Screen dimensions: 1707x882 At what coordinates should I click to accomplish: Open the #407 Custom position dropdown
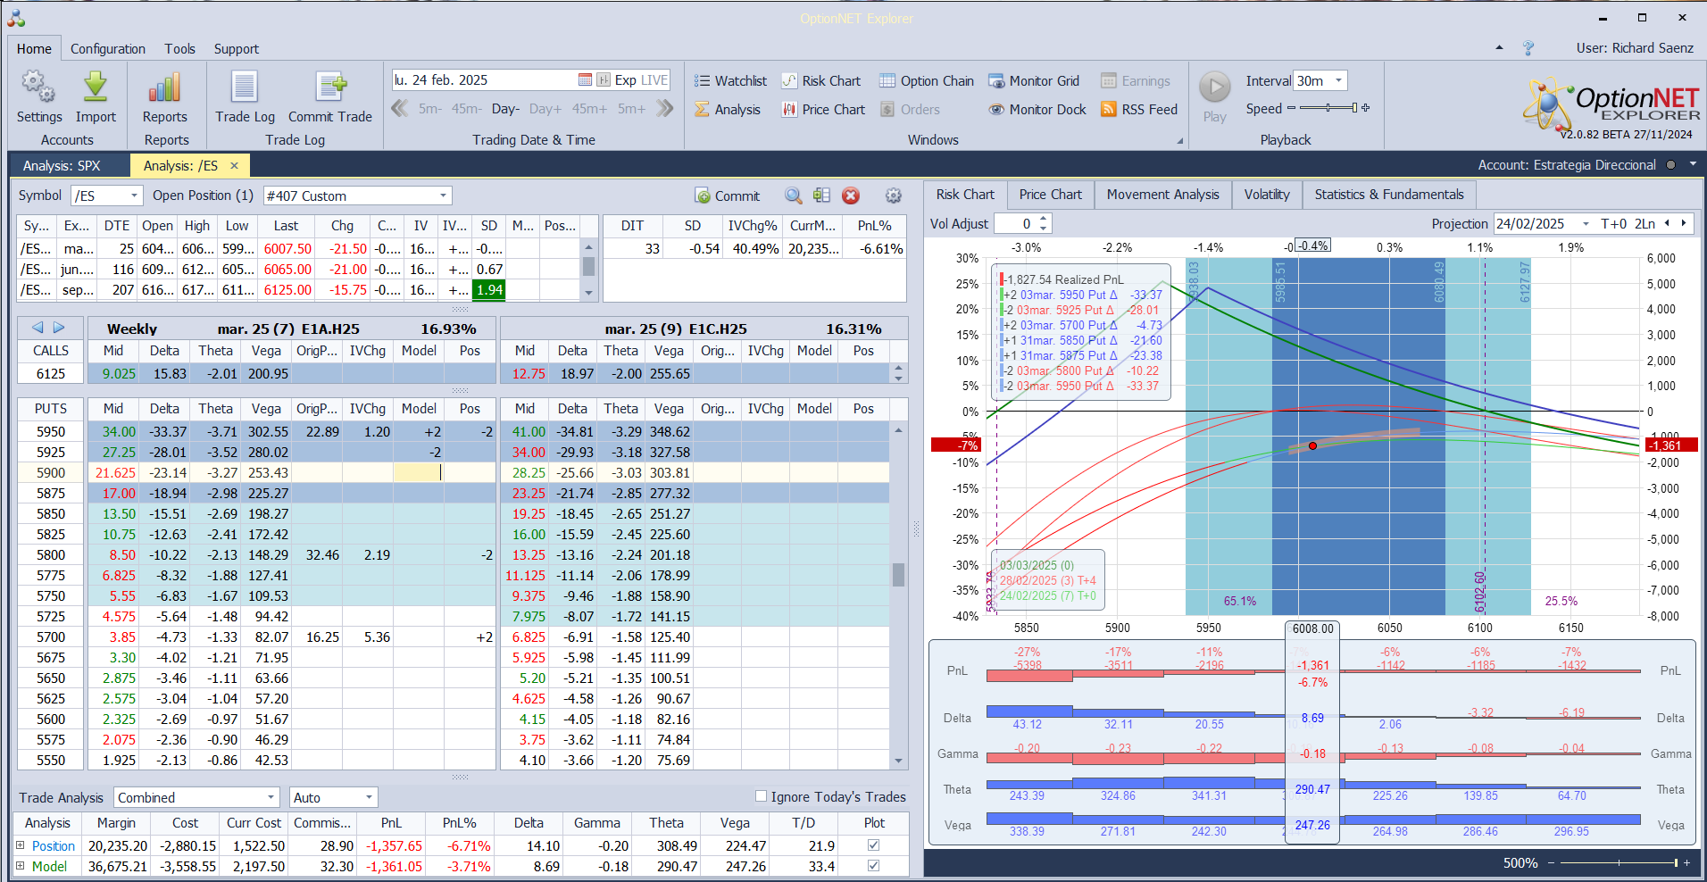pyautogui.click(x=443, y=196)
